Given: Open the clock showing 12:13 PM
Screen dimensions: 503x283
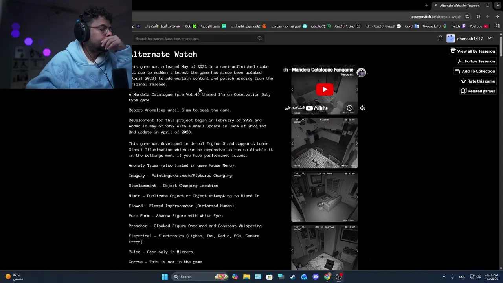Looking at the screenshot, I should 491,277.
